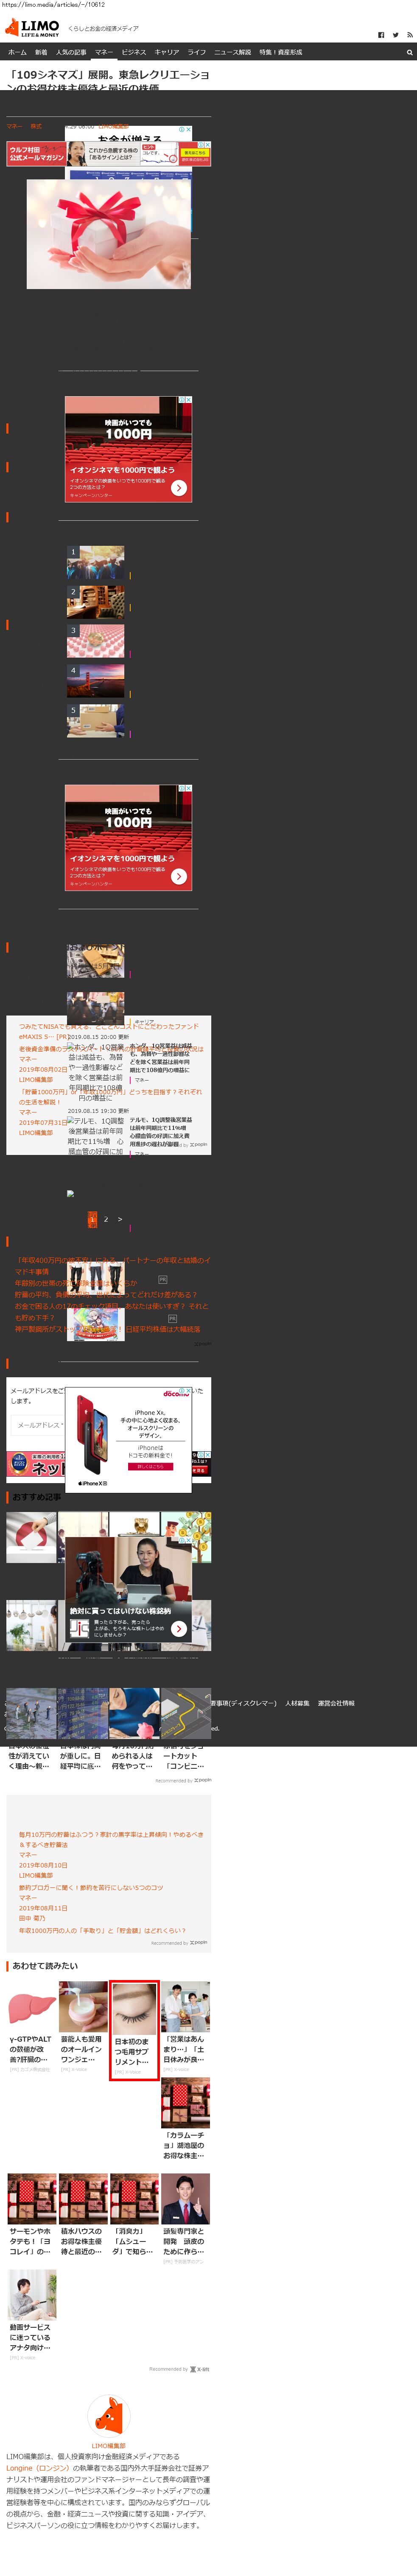Open the LIMO Life & Money logo
This screenshot has height=2576, width=417.
(32, 28)
